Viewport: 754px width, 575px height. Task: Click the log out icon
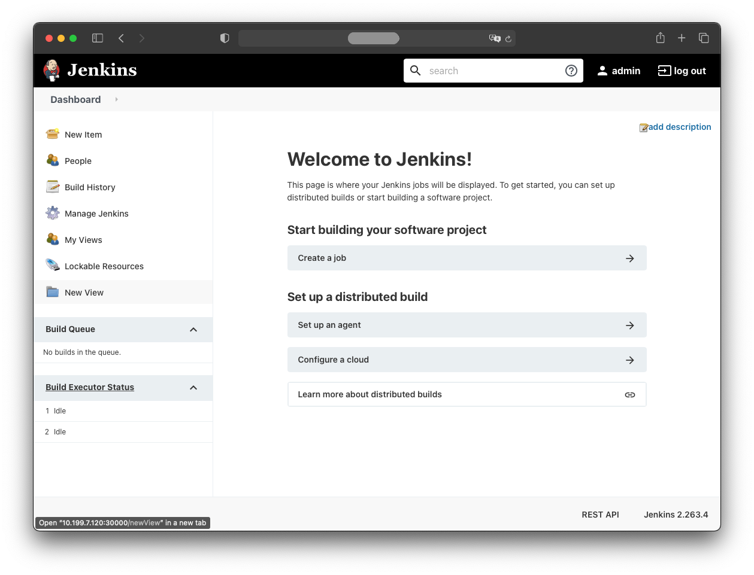664,70
